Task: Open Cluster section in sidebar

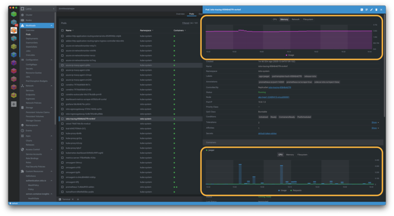Action: (29, 15)
